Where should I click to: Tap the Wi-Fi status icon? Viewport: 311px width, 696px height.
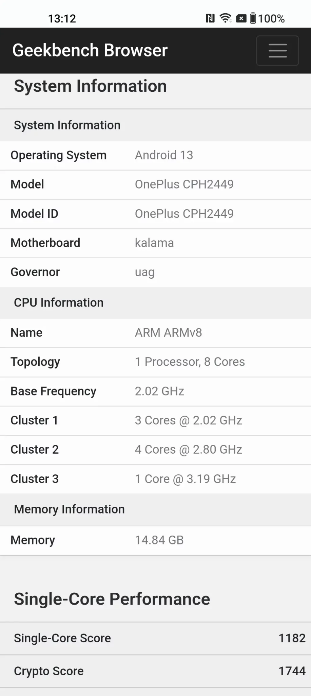coord(225,18)
